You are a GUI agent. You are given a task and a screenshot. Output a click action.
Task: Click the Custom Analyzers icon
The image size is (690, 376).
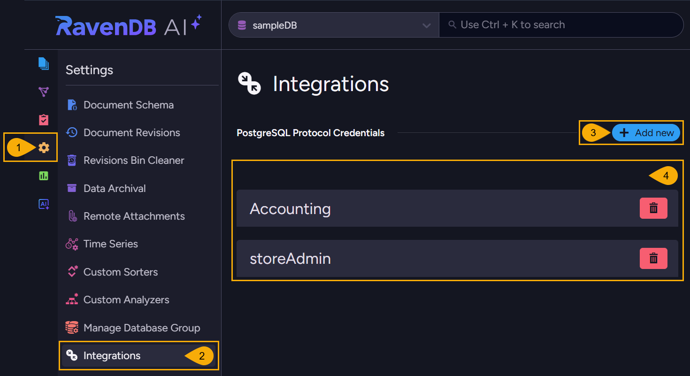pyautogui.click(x=72, y=299)
